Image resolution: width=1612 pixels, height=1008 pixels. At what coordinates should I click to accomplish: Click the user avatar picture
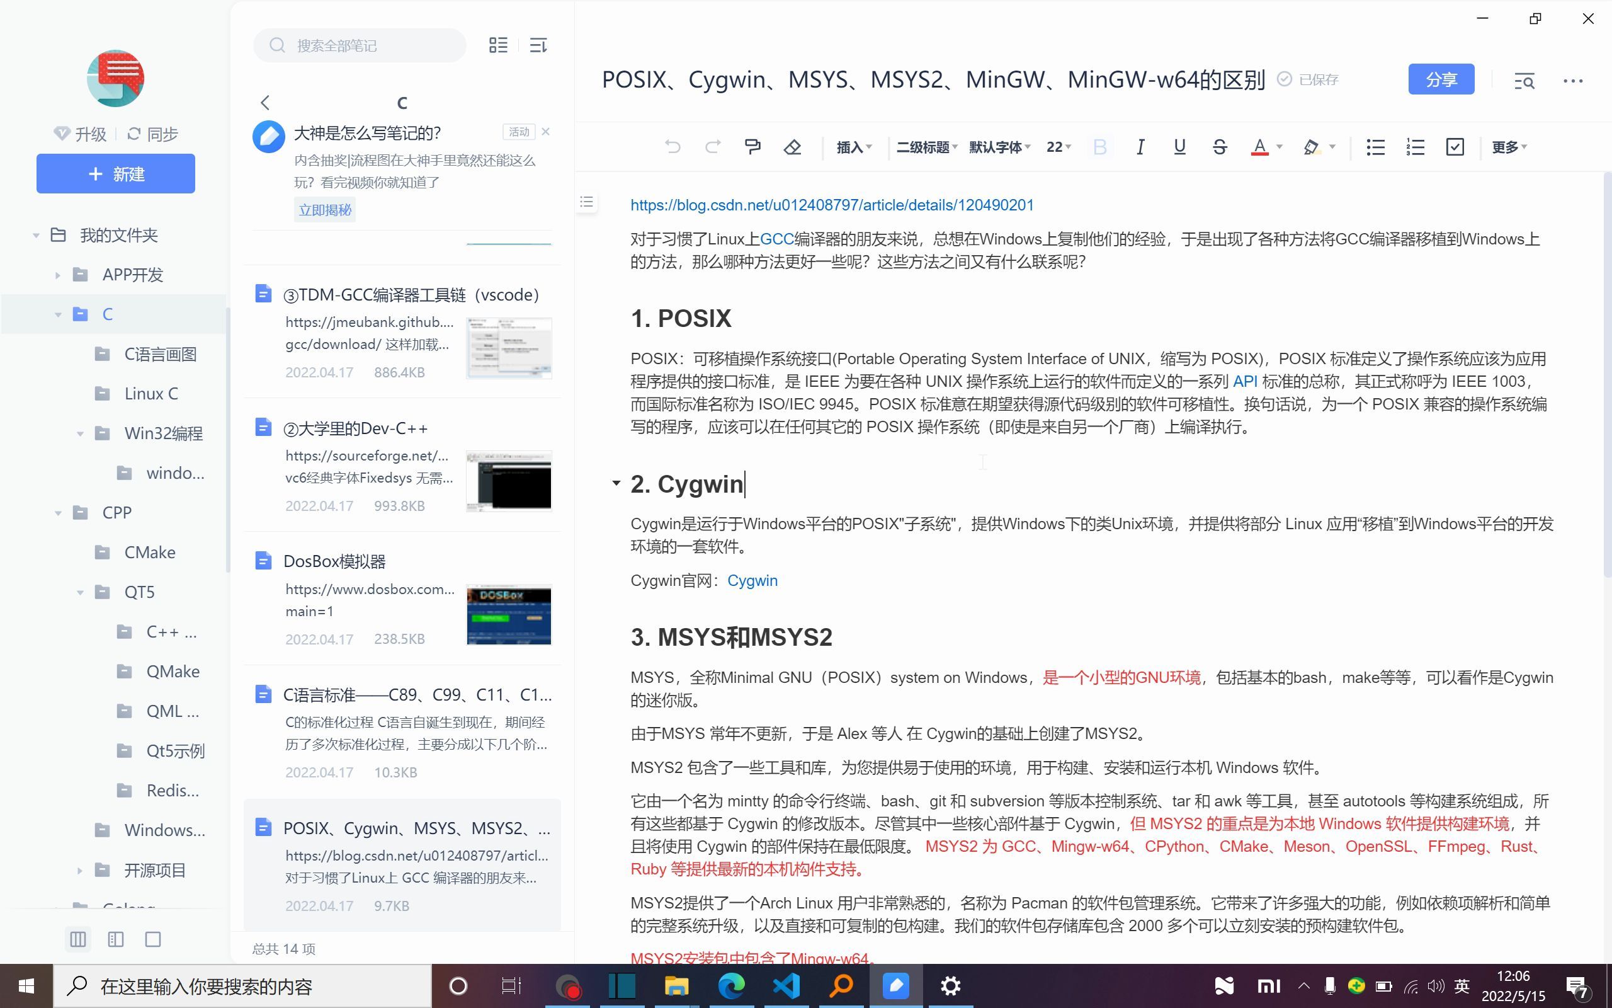point(115,78)
